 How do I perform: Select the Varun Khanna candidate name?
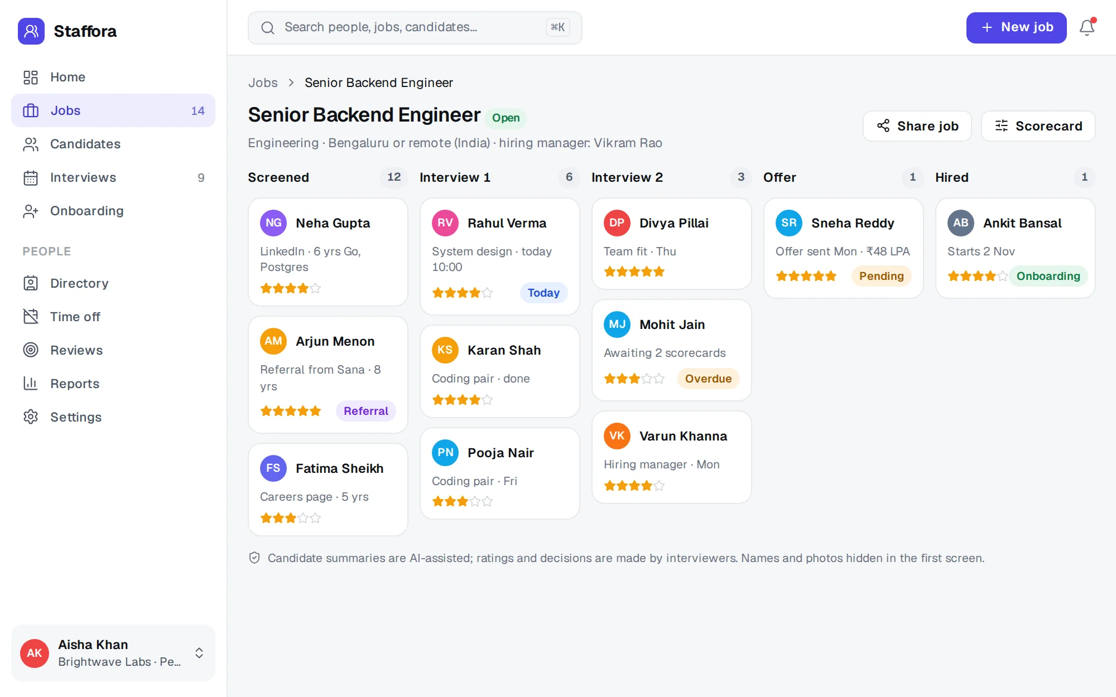[x=683, y=436]
